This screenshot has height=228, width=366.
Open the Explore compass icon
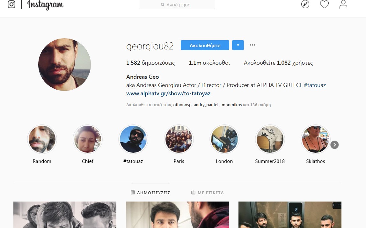(305, 4)
